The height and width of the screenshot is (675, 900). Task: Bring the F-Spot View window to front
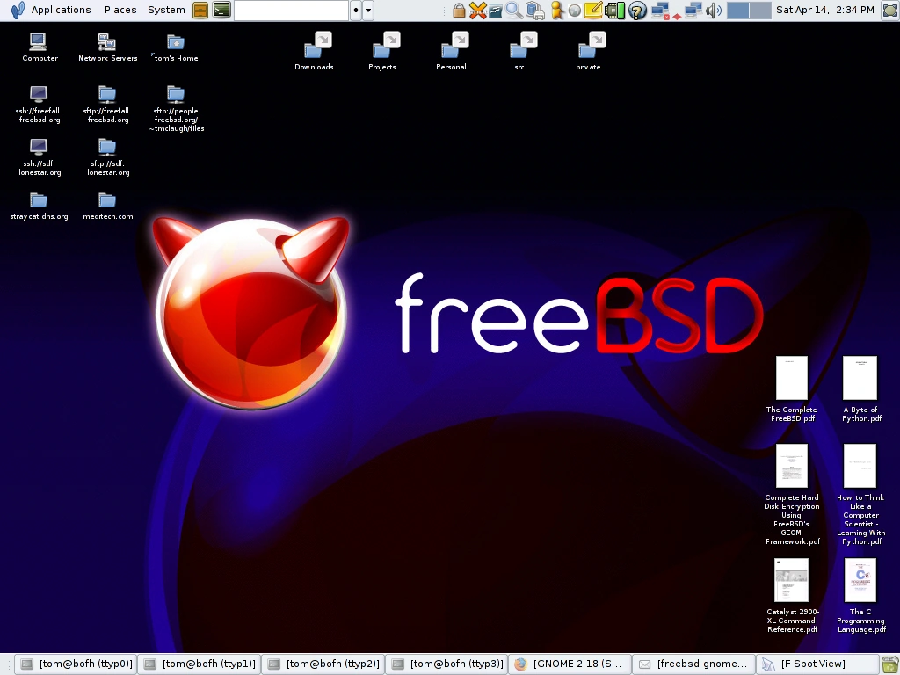pyautogui.click(x=817, y=664)
